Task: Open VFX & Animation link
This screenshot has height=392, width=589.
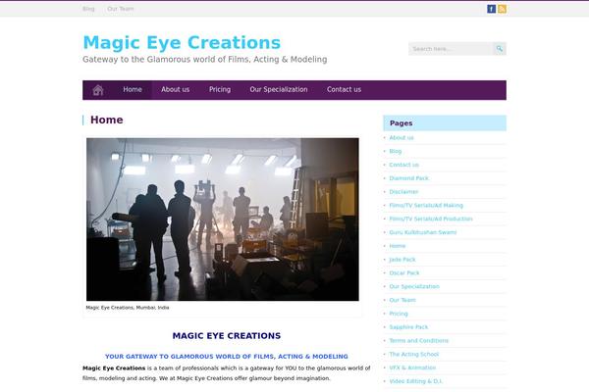Action: (412, 367)
